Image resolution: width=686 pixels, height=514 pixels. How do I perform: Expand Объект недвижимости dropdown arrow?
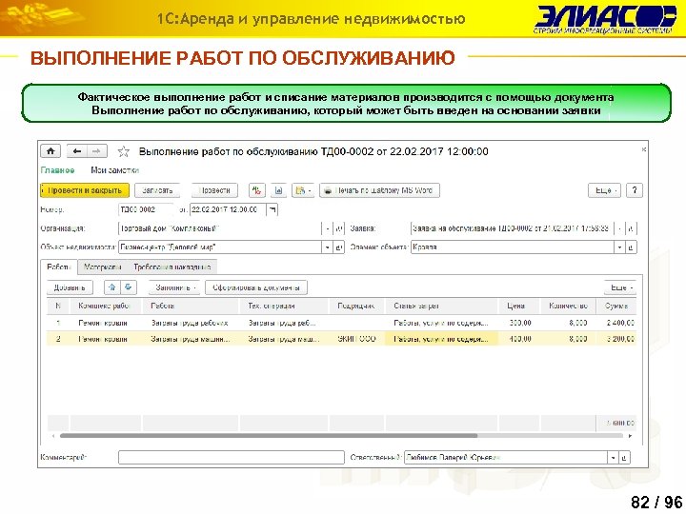(328, 247)
